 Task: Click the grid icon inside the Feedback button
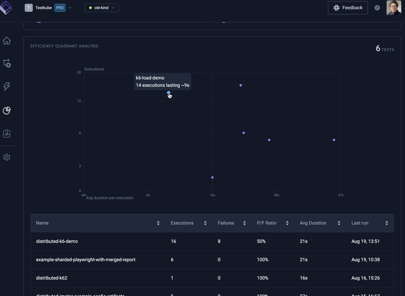(336, 7)
